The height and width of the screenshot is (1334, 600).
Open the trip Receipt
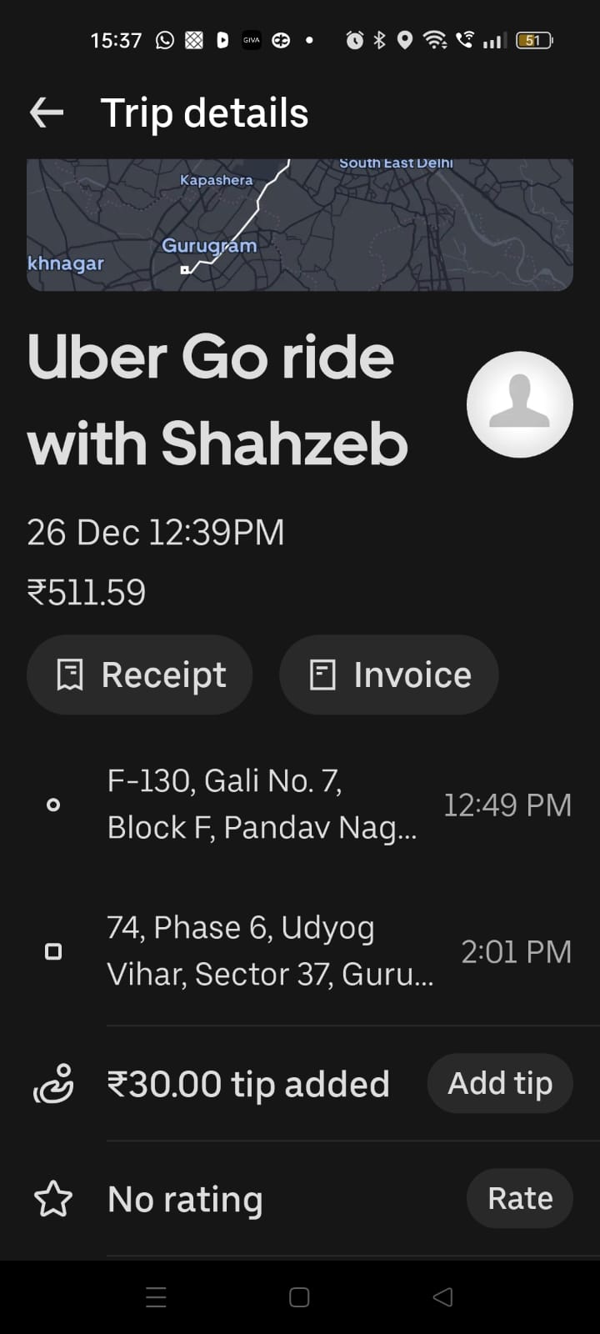(140, 675)
